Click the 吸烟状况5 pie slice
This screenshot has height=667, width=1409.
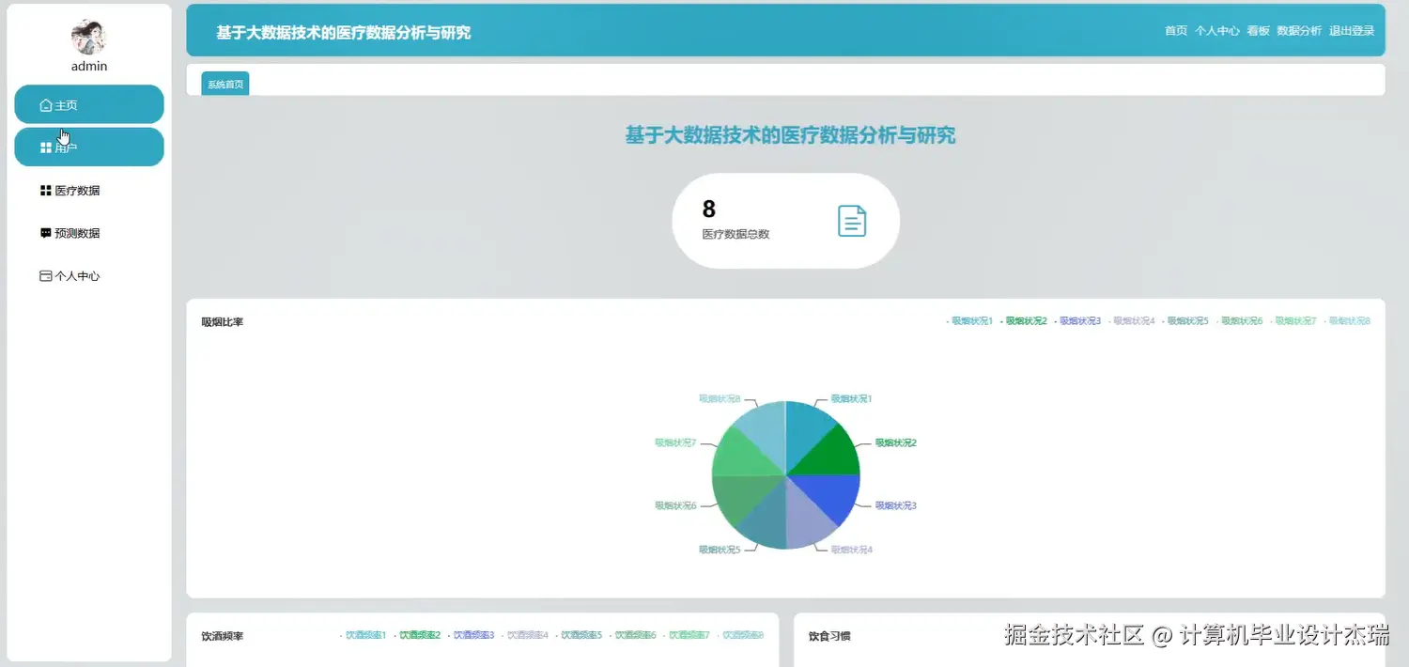click(766, 520)
